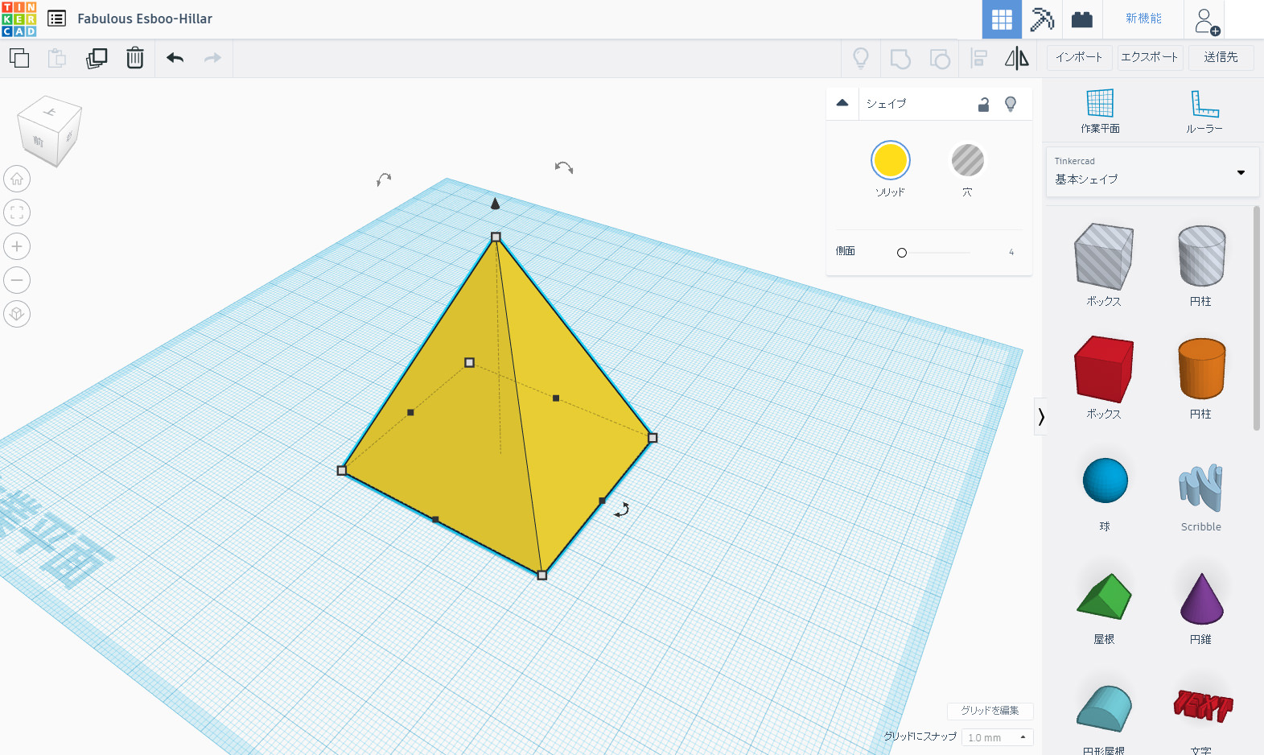Click the mirror/flip tool icon
This screenshot has height=755, width=1264.
coord(1016,58)
